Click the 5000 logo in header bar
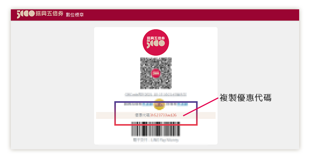The width and height of the screenshot is (310, 159). point(26,14)
